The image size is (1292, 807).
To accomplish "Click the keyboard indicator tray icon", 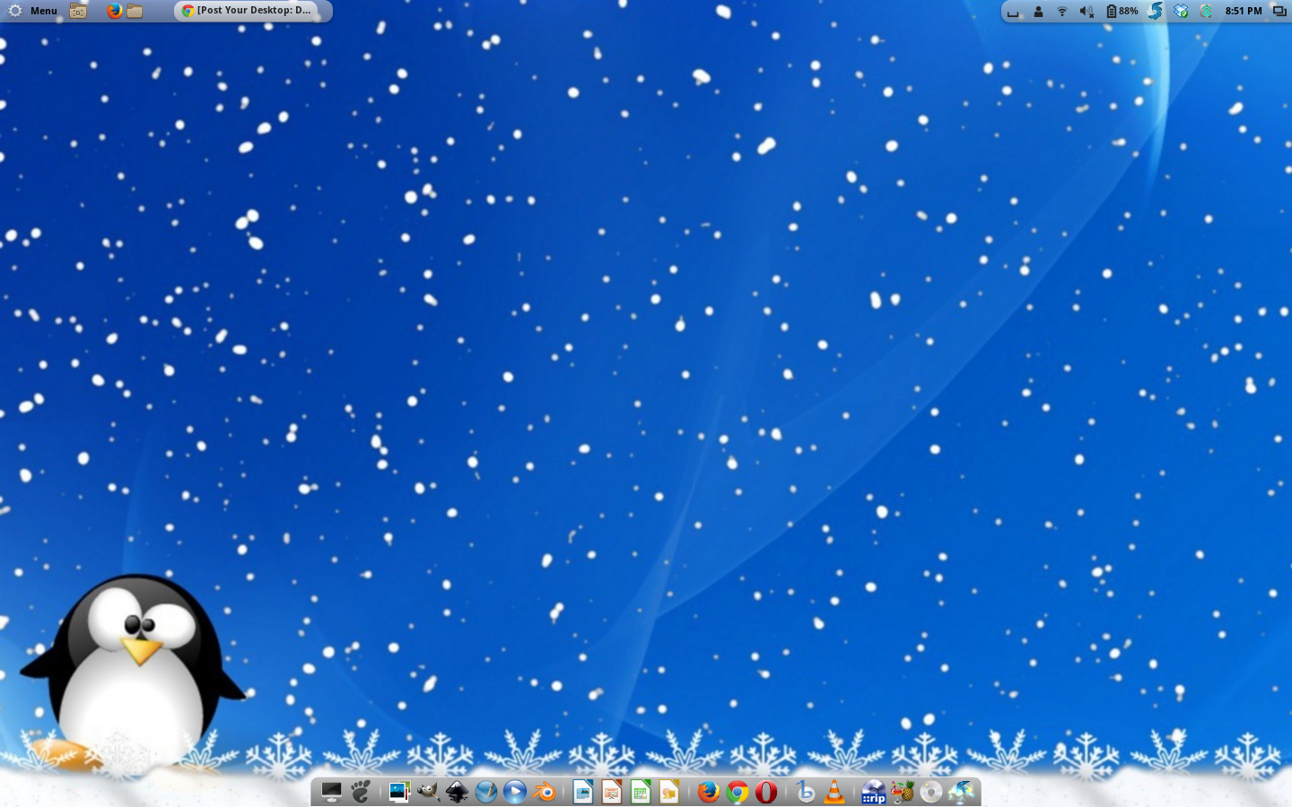I will (x=1013, y=12).
